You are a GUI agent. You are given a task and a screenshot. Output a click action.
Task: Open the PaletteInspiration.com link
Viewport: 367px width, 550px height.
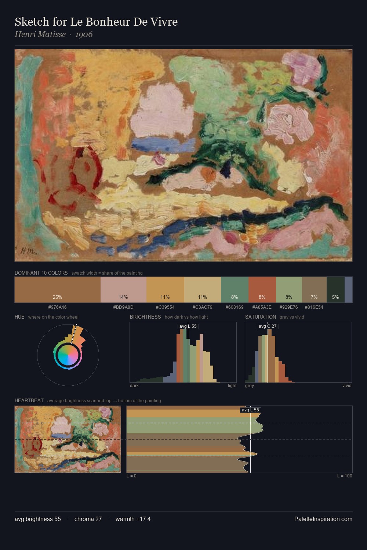(323, 519)
